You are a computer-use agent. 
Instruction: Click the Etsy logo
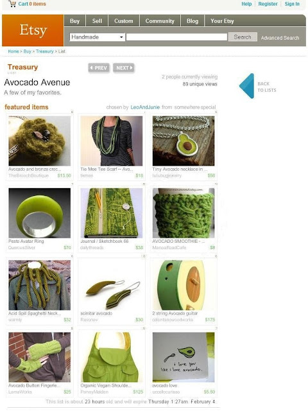click(x=33, y=30)
